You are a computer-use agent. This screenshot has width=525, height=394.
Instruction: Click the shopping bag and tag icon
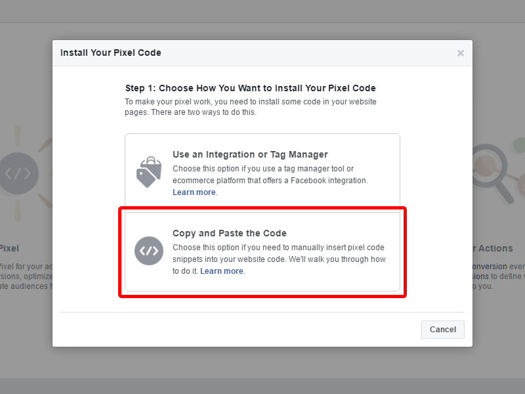[x=149, y=172]
